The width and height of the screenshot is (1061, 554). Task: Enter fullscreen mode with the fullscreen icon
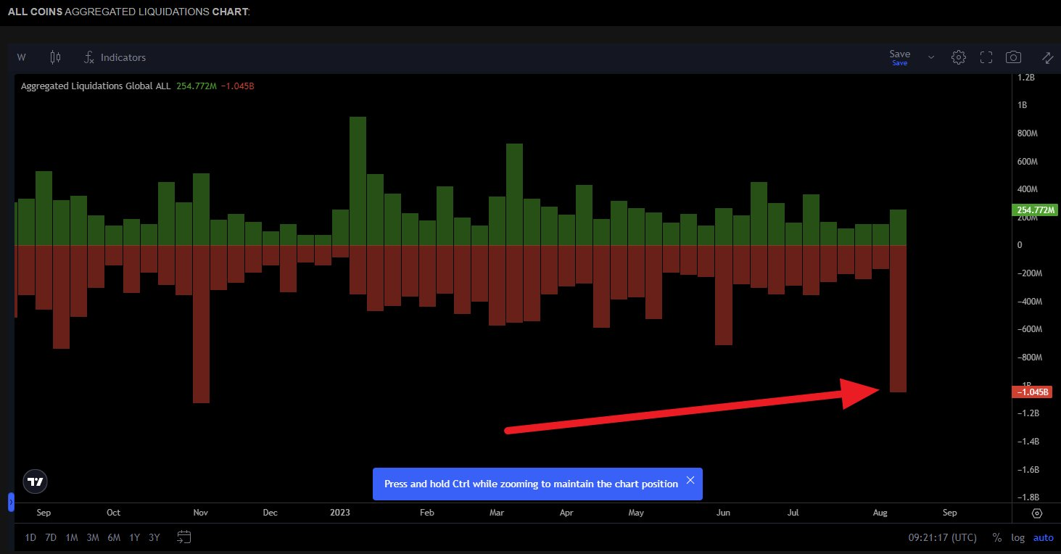point(986,57)
